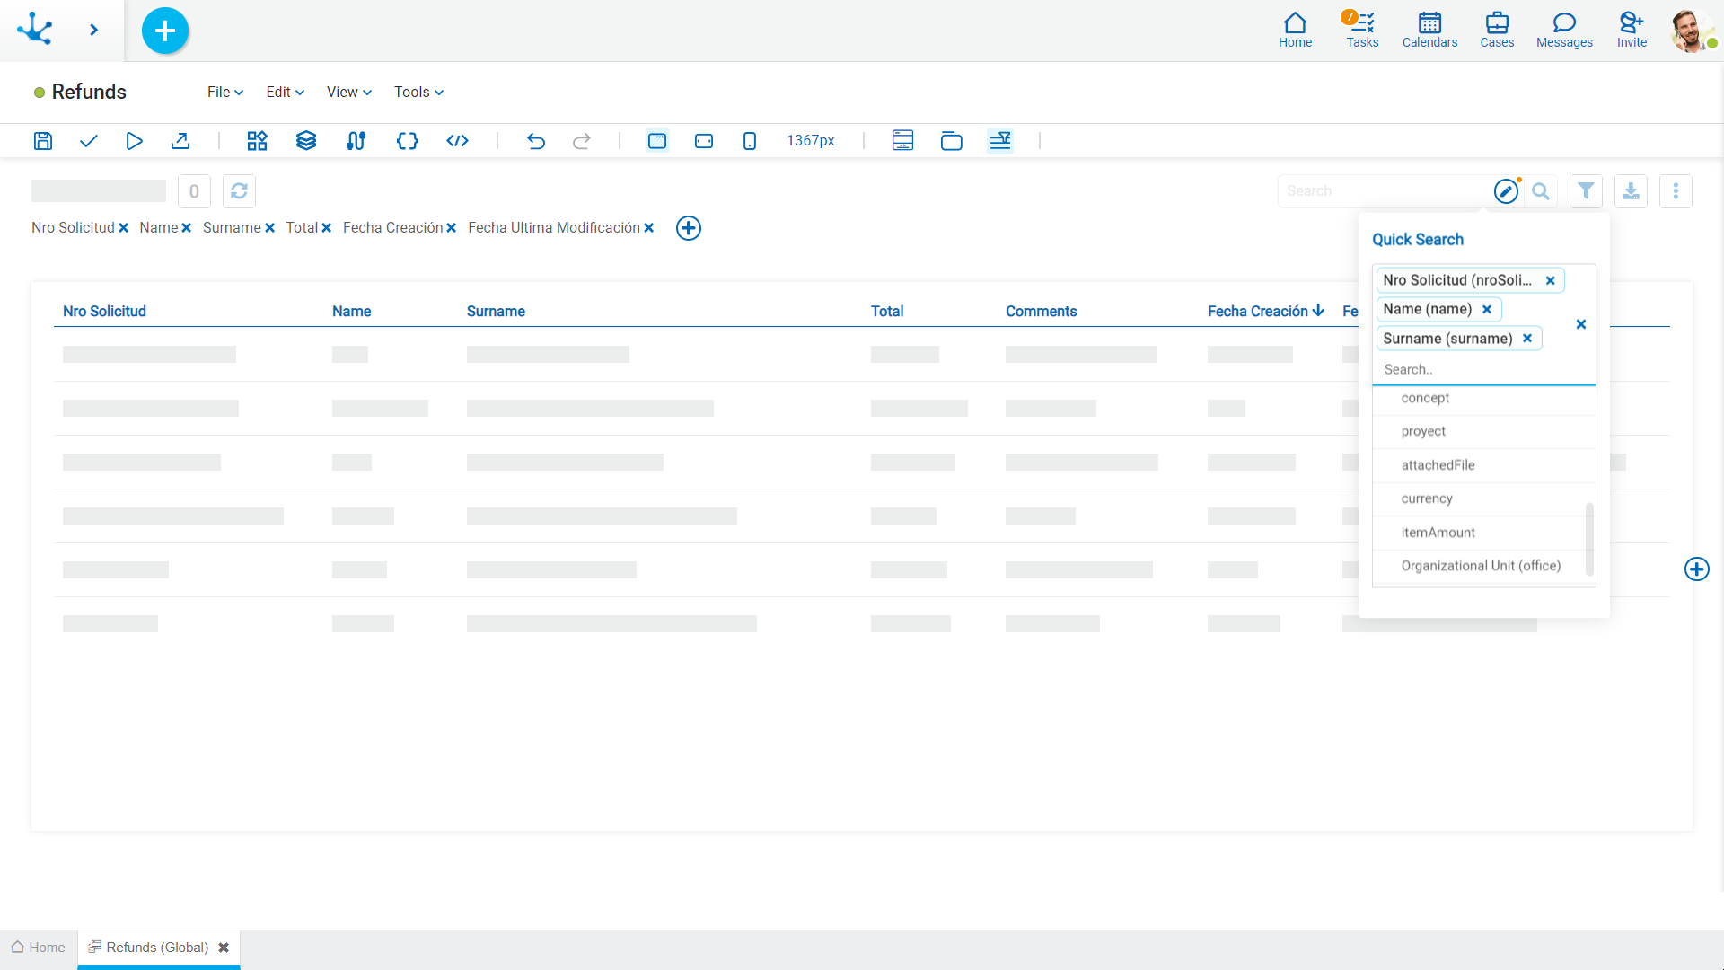Add a column with circled plus
Screen dimensions: 1724x970
(689, 228)
